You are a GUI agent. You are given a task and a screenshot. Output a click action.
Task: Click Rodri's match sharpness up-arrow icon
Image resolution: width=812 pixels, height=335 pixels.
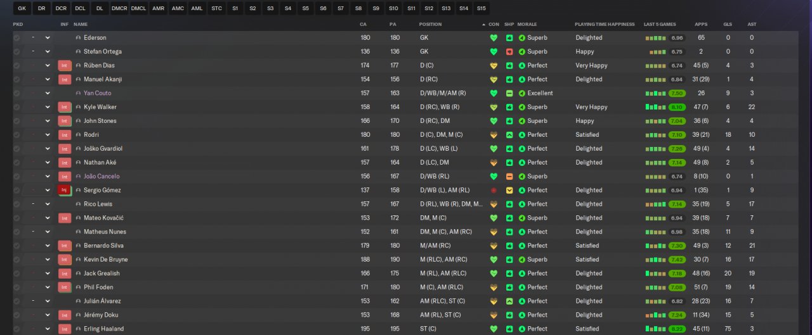tap(509, 135)
